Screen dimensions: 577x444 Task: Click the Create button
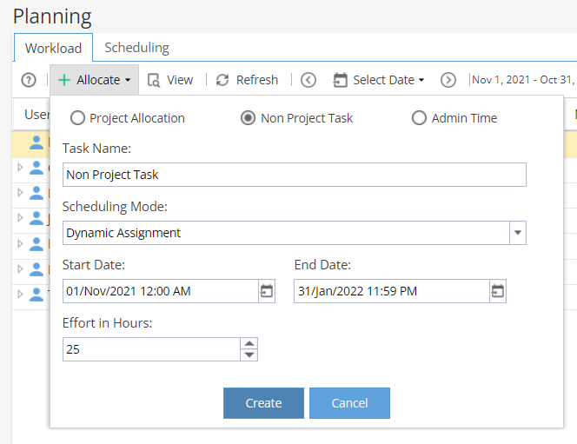pyautogui.click(x=263, y=403)
